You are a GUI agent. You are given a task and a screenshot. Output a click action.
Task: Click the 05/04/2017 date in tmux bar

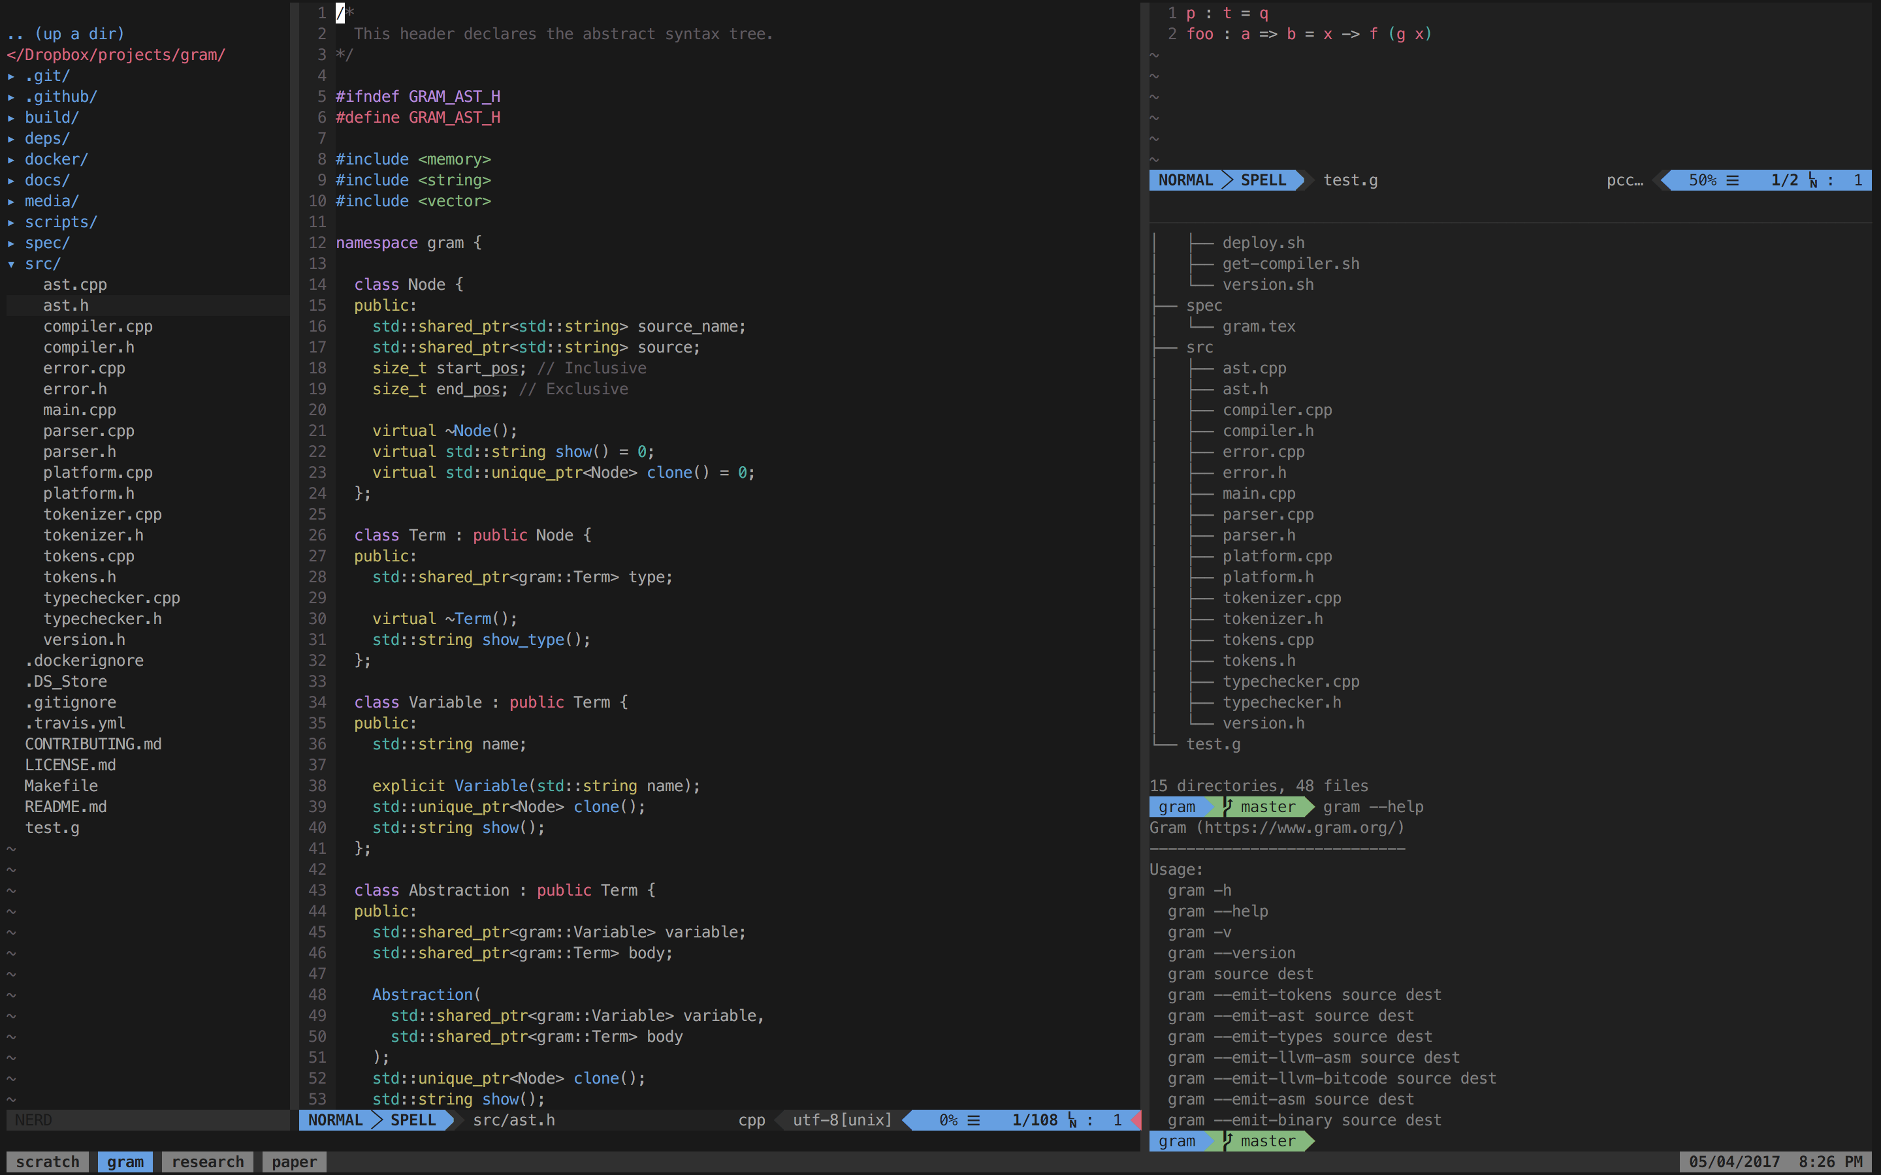point(1734,1162)
